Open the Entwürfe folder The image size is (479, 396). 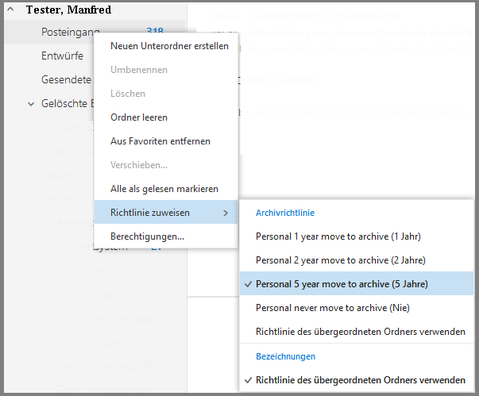click(62, 56)
